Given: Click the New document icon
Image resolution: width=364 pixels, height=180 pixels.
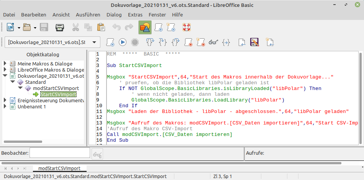Looking at the screenshot, I should [x=10, y=27].
